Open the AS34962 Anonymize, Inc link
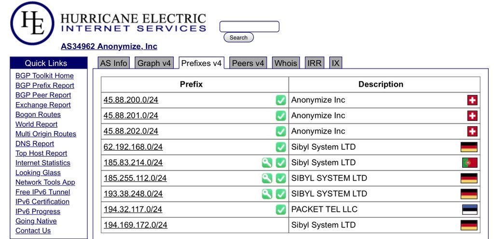The image size is (494, 239). [x=109, y=47]
